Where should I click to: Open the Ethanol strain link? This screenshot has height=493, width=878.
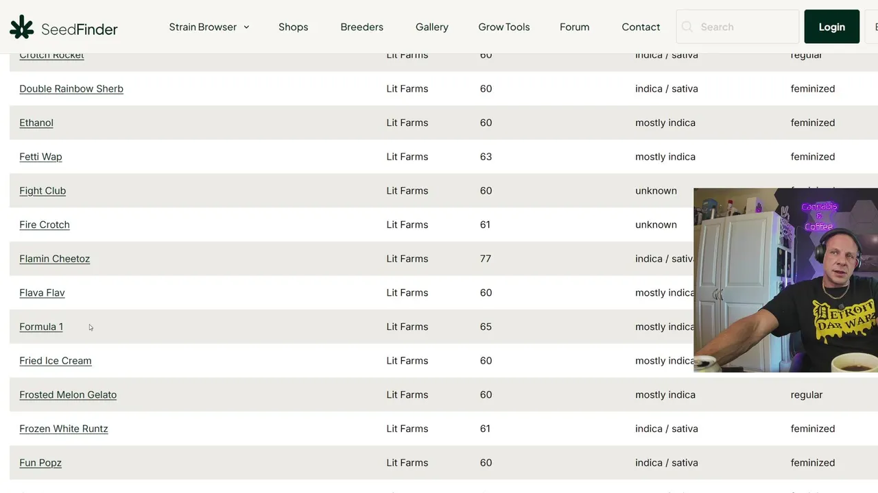click(36, 123)
